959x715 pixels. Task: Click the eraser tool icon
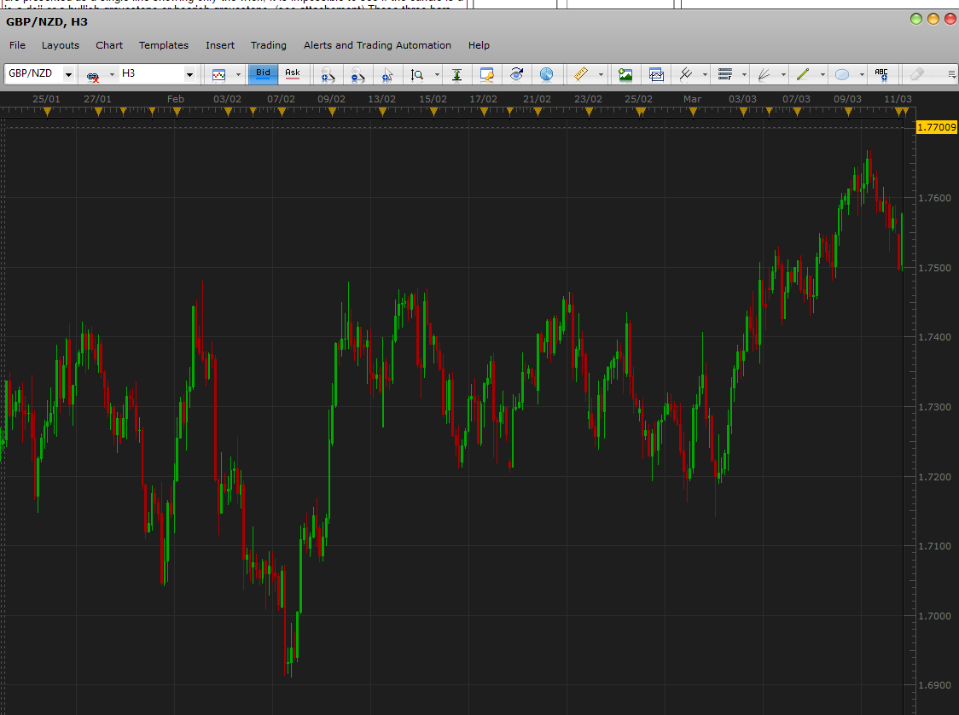click(917, 74)
